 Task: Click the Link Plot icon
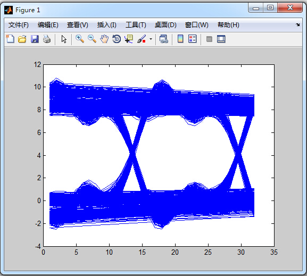(x=164, y=39)
